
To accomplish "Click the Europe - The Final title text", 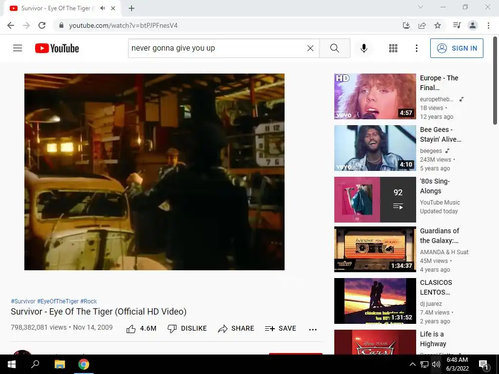I will [439, 83].
